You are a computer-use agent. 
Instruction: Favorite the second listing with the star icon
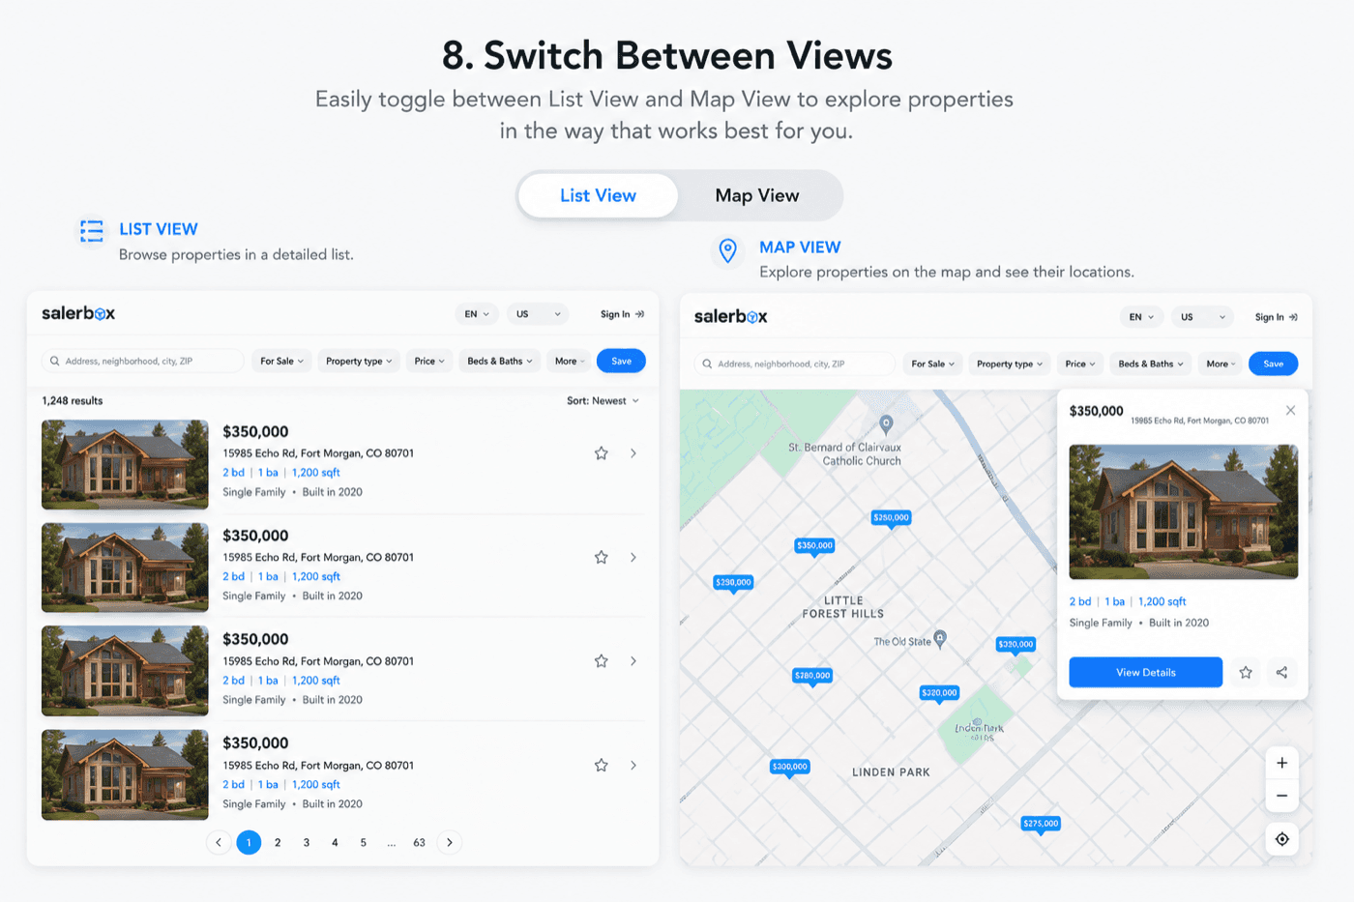coord(601,558)
